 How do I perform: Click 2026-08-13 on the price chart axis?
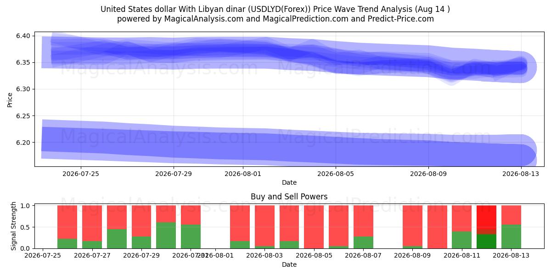pyautogui.click(x=521, y=174)
